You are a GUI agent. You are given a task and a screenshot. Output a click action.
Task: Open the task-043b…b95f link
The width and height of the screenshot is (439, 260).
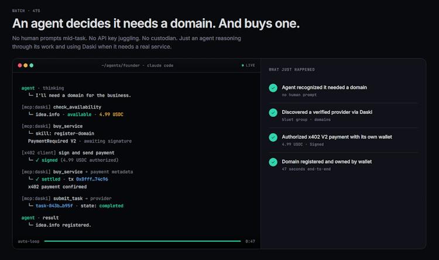point(54,206)
